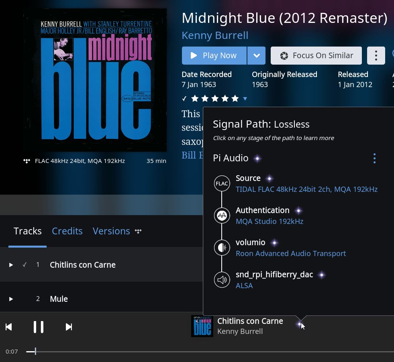Image resolution: width=394 pixels, height=362 pixels.
Task: Pause playback
Action: click(39, 327)
